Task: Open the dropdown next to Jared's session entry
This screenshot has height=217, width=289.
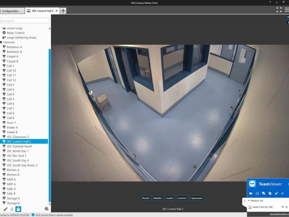Action: coord(282,207)
